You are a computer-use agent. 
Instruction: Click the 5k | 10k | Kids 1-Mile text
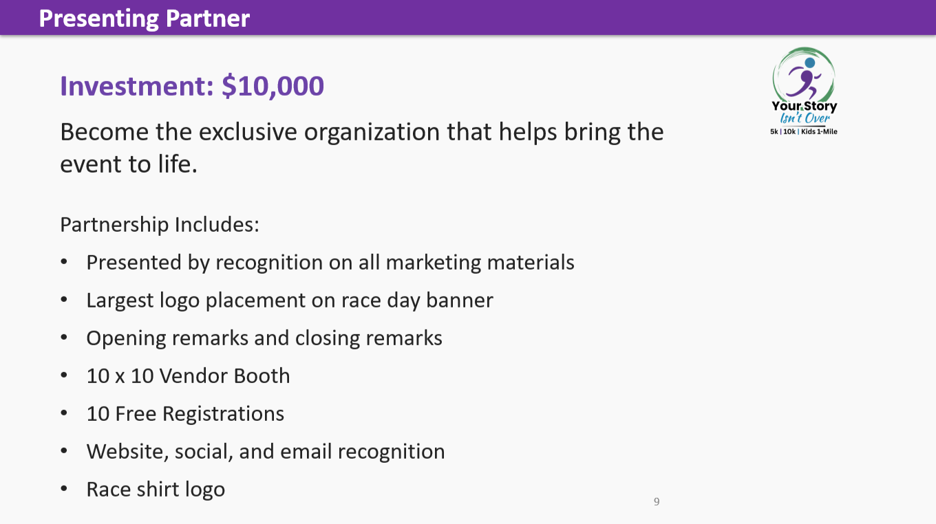pos(804,131)
